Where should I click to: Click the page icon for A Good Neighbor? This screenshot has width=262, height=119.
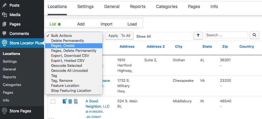coord(76,102)
